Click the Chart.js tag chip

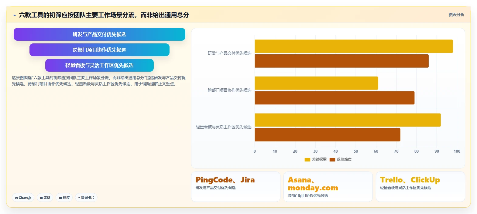pos(23,198)
